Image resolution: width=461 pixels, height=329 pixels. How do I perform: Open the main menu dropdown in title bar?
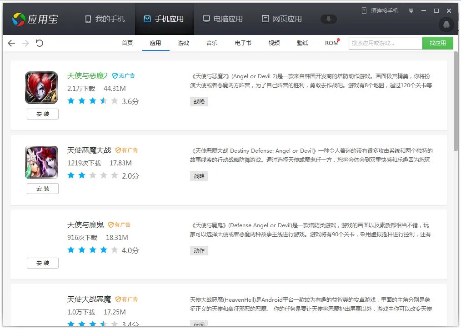pos(411,10)
